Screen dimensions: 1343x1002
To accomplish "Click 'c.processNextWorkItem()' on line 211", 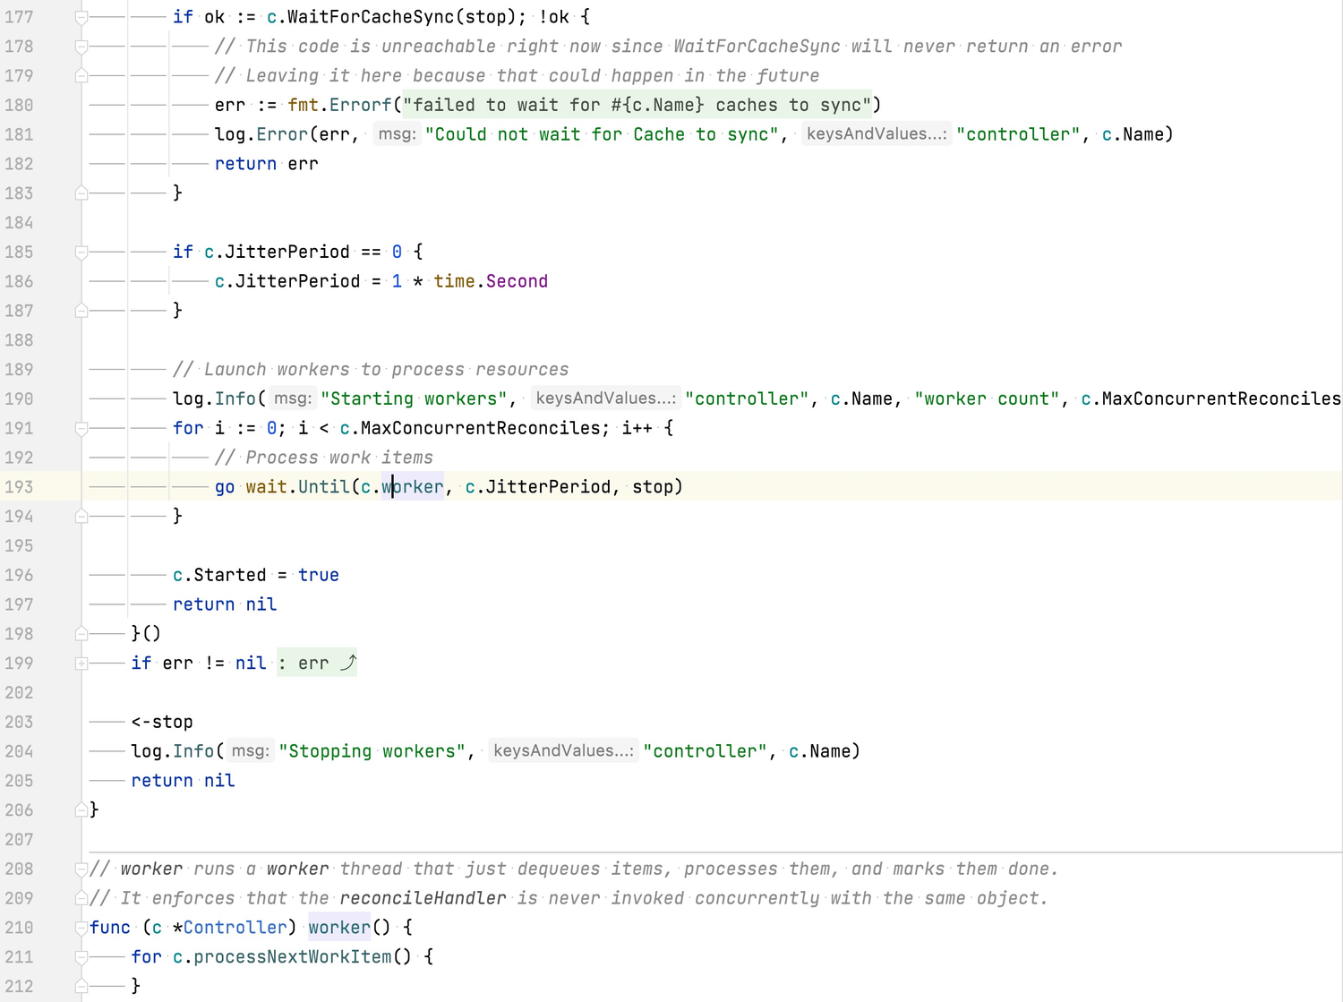I will (x=292, y=957).
